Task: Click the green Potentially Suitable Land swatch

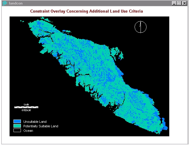Action: (17, 126)
